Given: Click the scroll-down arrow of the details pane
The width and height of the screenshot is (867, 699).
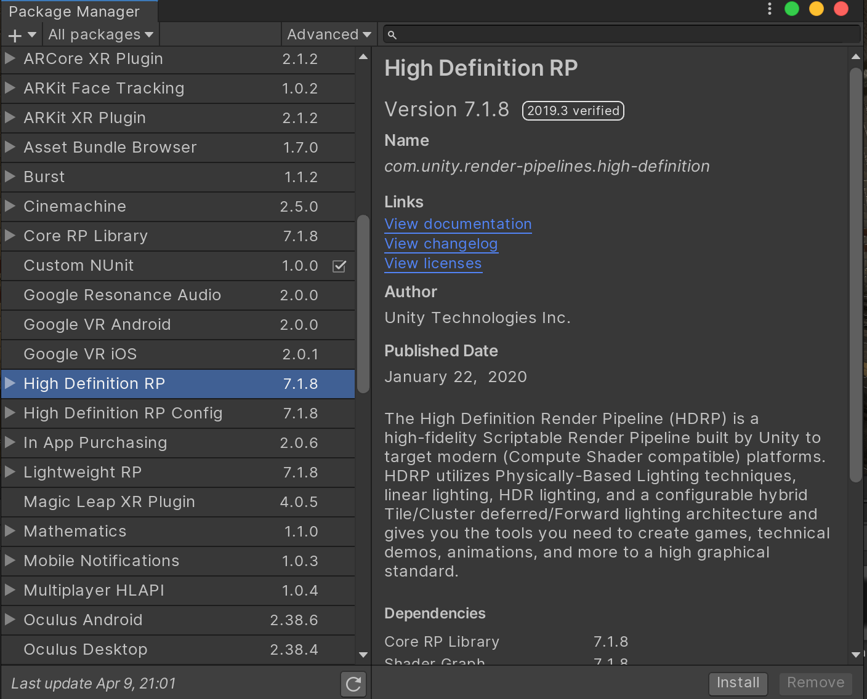Looking at the screenshot, I should point(855,655).
